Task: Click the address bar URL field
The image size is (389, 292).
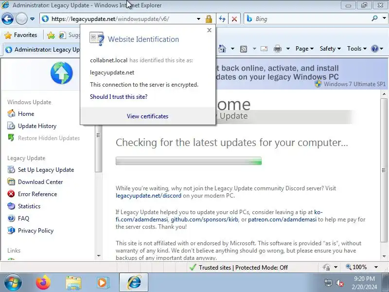Action: [x=119, y=19]
